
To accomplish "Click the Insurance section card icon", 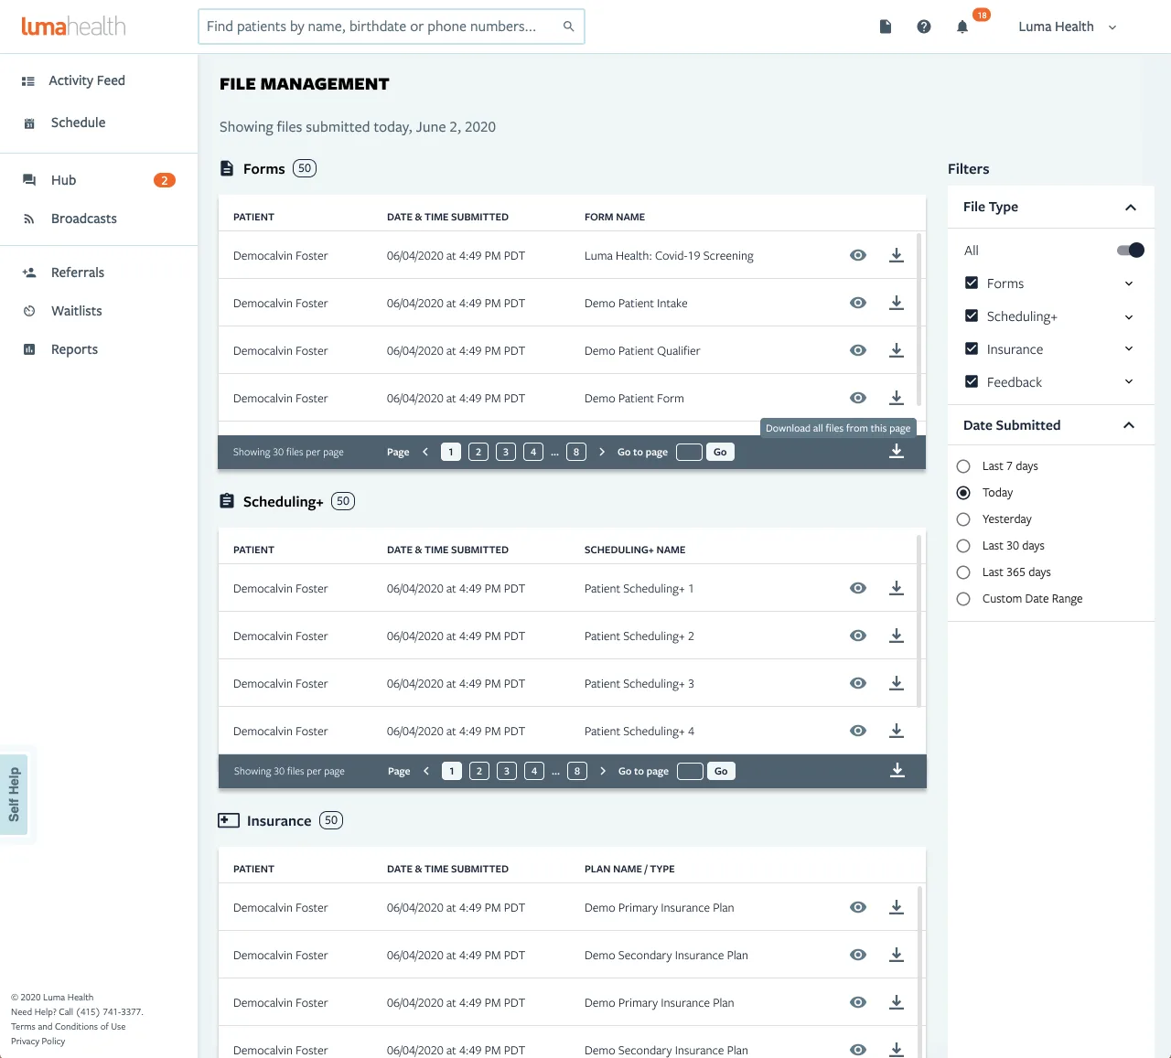I will 229,820.
